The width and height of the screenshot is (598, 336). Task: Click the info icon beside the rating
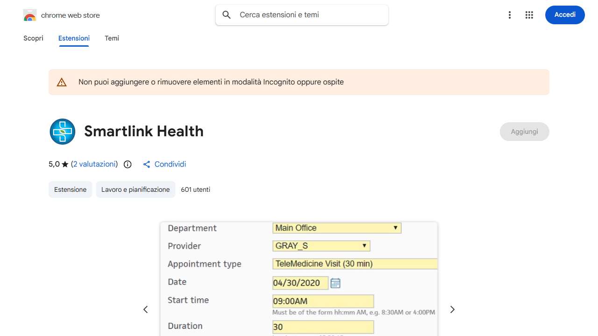[127, 164]
